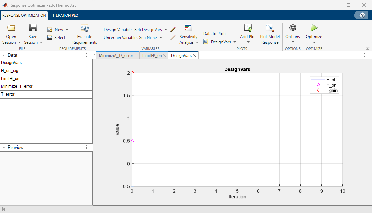Click the Save Session disk icon
The width and height of the screenshot is (372, 213).
[33, 28]
